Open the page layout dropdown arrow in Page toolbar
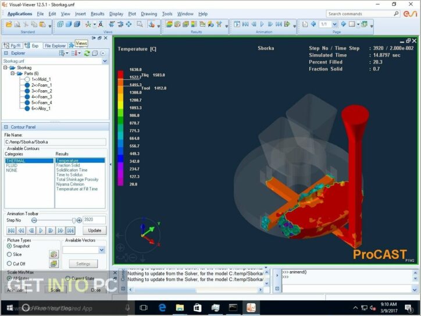 tap(358, 24)
